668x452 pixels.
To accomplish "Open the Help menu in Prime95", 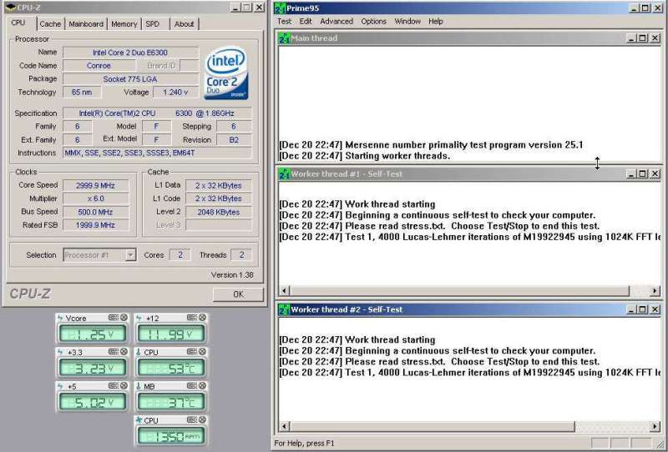I will [x=435, y=22].
